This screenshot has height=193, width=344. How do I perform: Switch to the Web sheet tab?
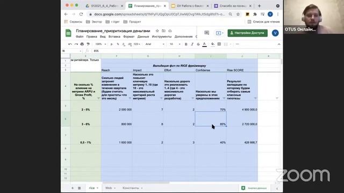pyautogui.click(x=109, y=188)
